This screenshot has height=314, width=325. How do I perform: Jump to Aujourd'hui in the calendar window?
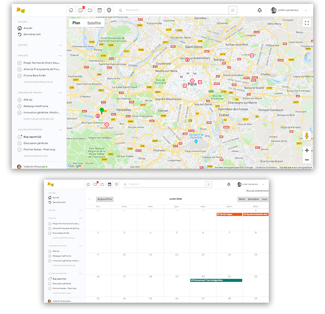105,199
